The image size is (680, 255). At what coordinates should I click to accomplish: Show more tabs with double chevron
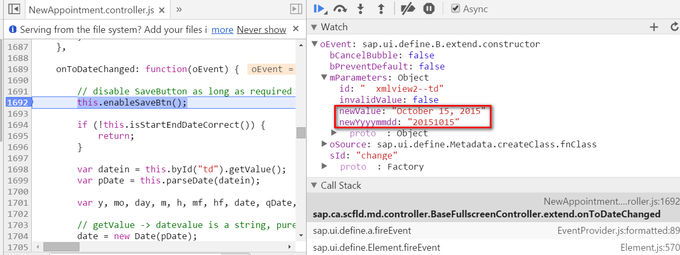(179, 9)
